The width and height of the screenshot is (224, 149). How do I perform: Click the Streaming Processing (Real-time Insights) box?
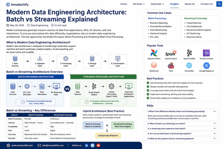(x=123, y=125)
